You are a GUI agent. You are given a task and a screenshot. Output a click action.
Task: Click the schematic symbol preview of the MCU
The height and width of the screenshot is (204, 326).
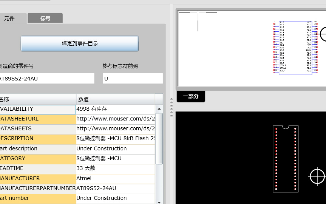295,48
